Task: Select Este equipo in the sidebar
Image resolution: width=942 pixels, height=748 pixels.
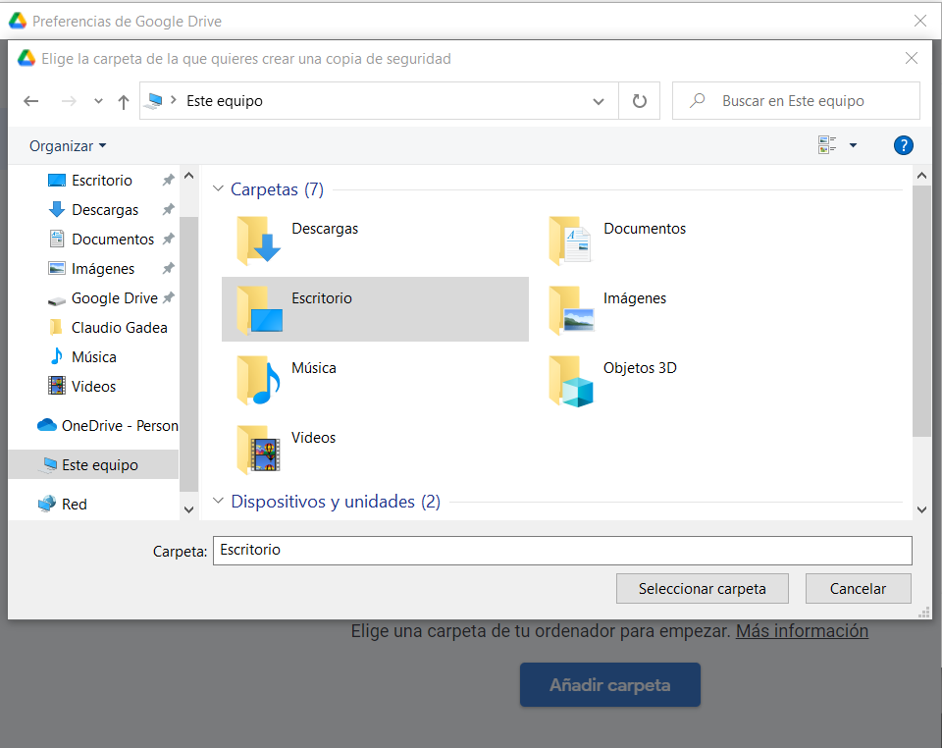Action: (94, 465)
